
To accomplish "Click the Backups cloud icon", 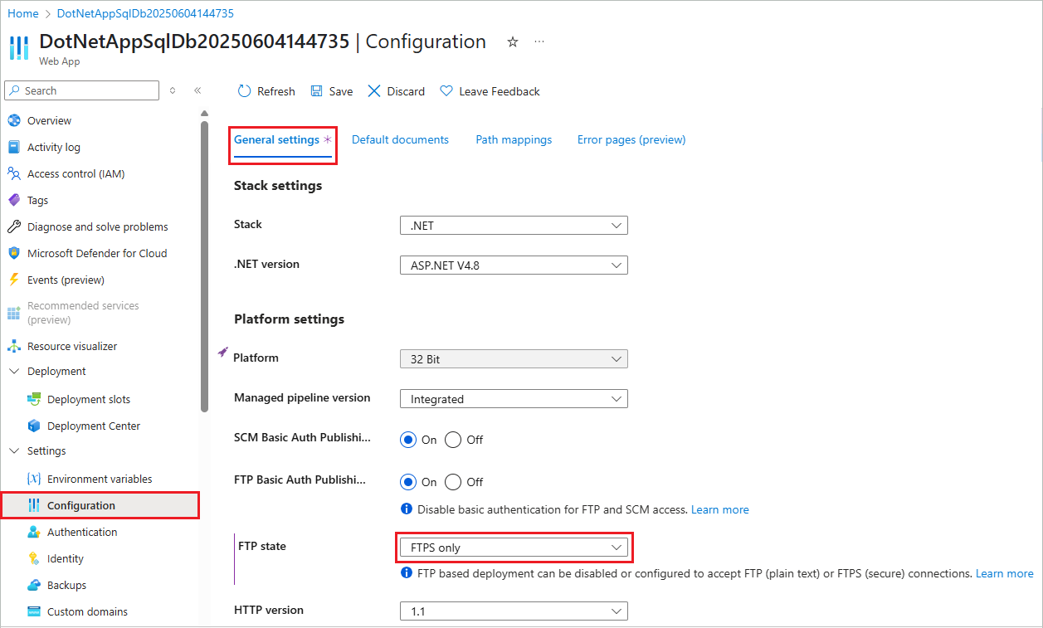I will pyautogui.click(x=34, y=585).
